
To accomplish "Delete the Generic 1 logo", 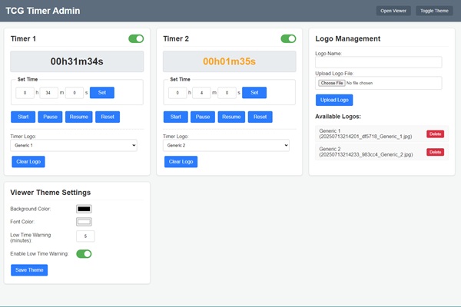I will 435,134.
